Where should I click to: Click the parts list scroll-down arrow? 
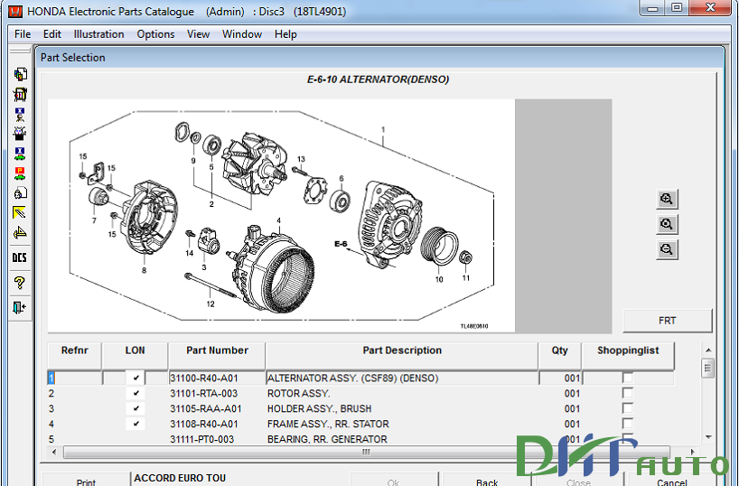pyautogui.click(x=708, y=437)
